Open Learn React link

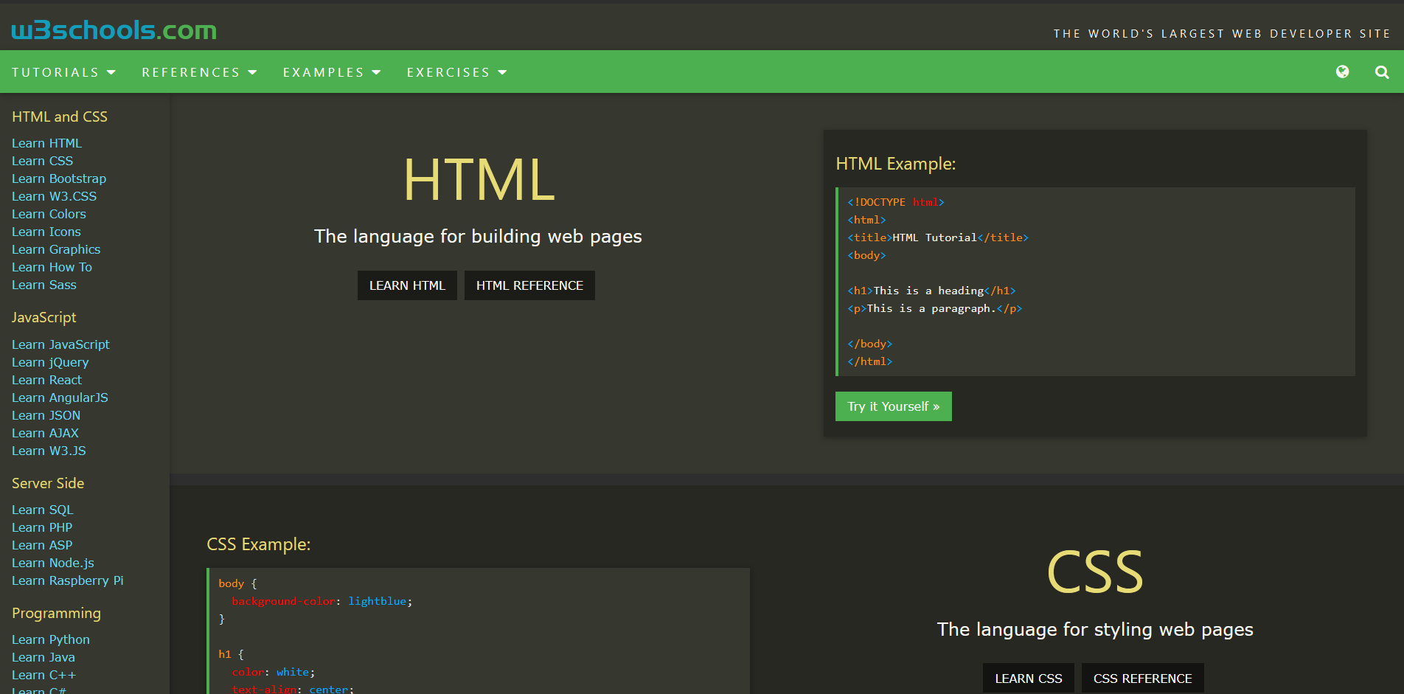pyautogui.click(x=46, y=380)
